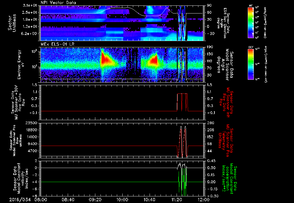This screenshot has width=294, height=203.
Task: Click the 08:40 time axis label
Action: click(68, 200)
